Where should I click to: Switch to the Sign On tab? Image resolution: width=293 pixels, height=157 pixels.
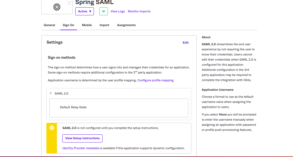click(x=68, y=25)
